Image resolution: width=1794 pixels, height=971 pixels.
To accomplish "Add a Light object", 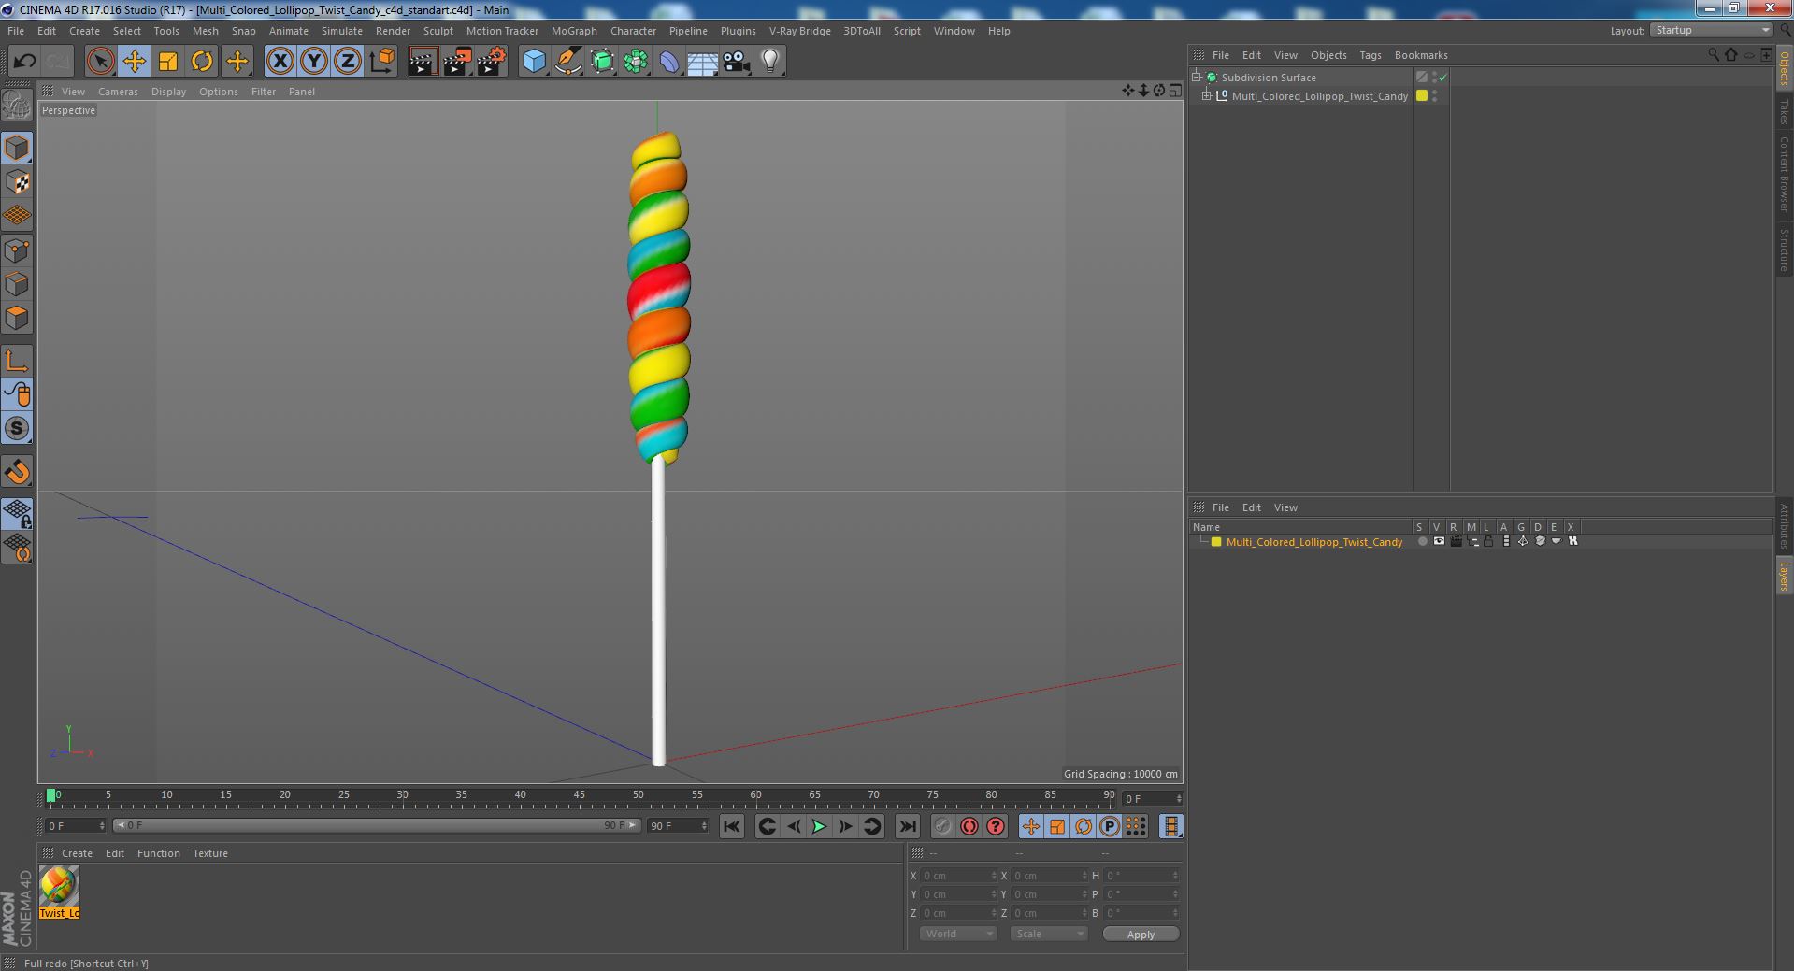I will 769,62.
